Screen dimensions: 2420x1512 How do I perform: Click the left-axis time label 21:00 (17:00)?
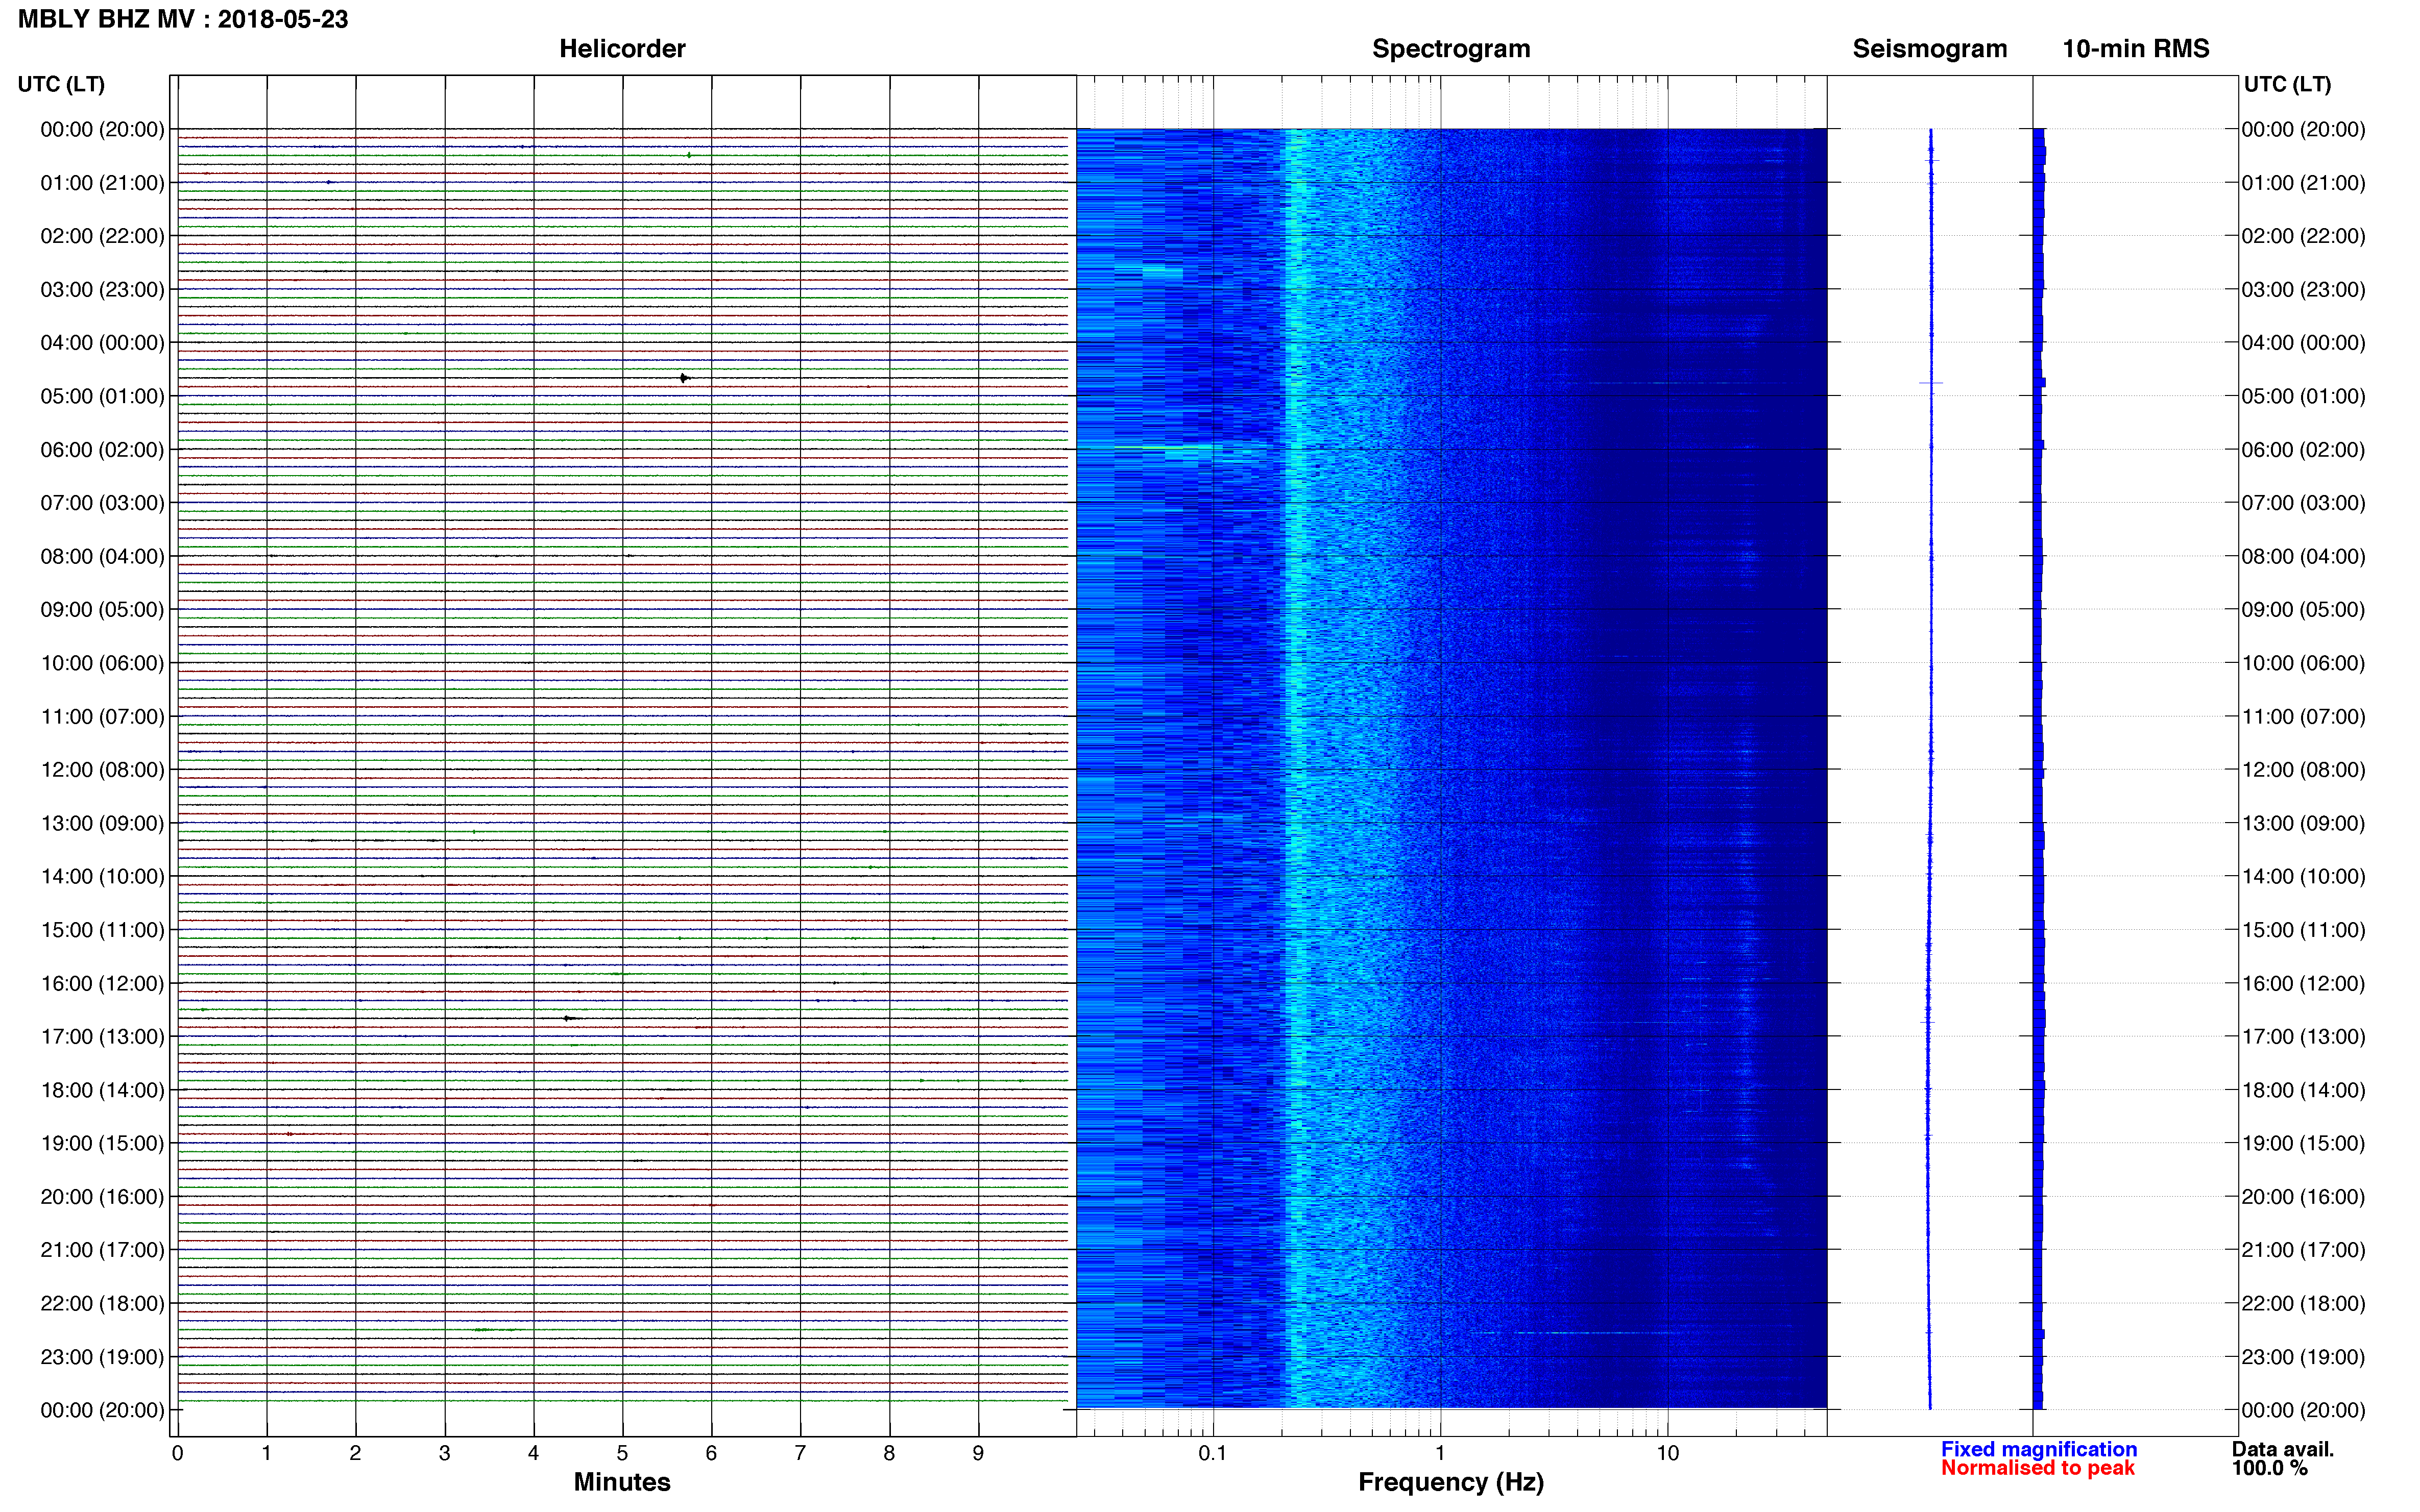tap(102, 1250)
